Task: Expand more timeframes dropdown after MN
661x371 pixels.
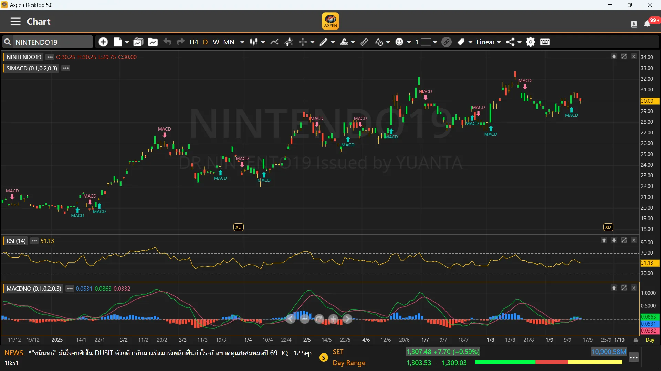Action: [242, 42]
